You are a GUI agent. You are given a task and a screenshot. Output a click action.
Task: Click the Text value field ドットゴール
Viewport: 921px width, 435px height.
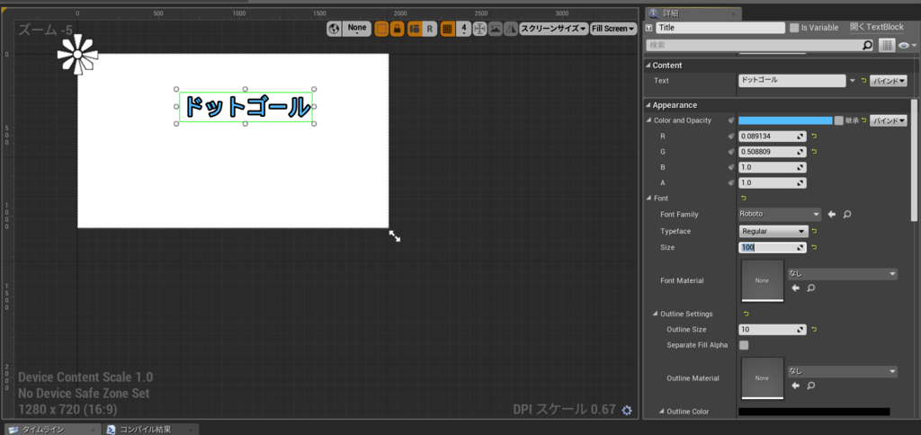[791, 80]
